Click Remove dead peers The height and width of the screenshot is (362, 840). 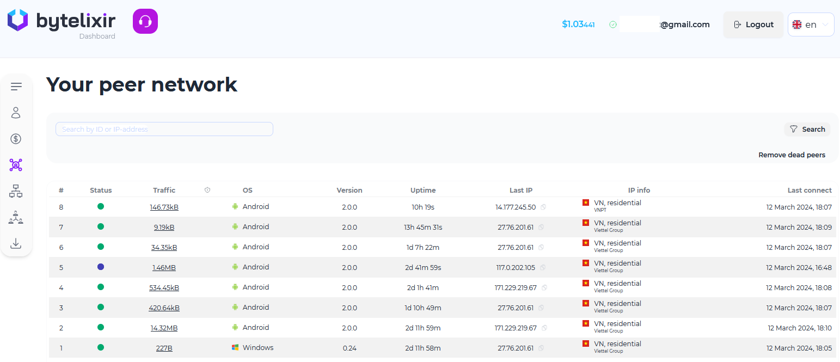792,155
